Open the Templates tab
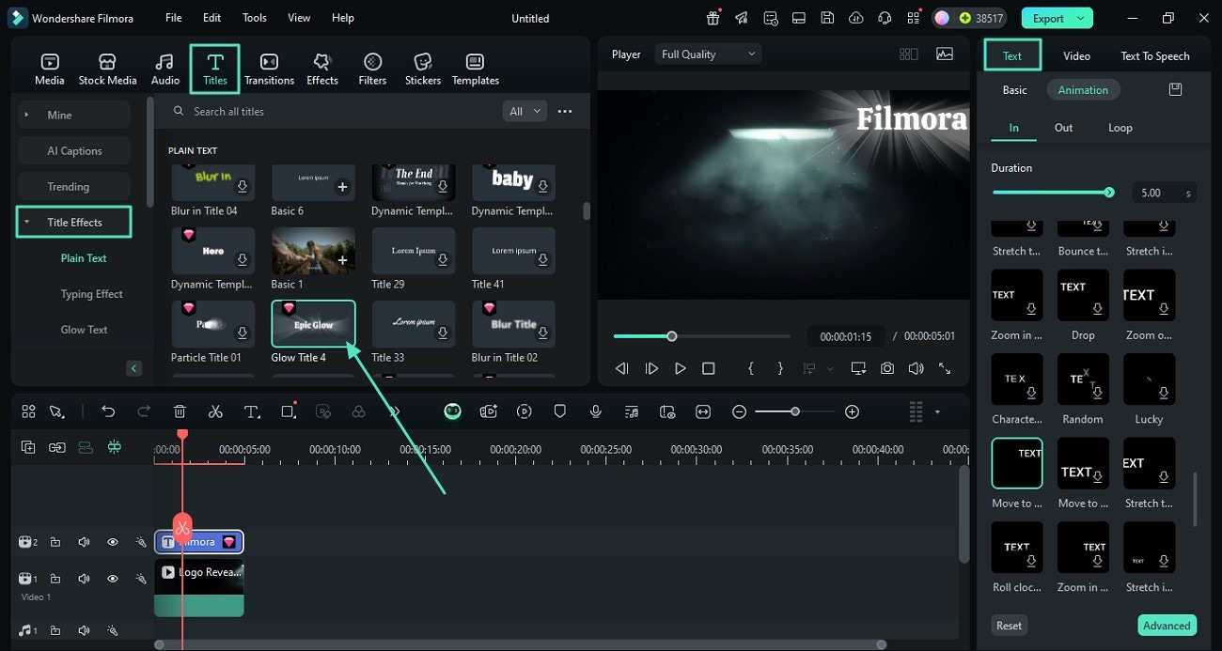This screenshot has height=651, width=1222. (x=476, y=70)
